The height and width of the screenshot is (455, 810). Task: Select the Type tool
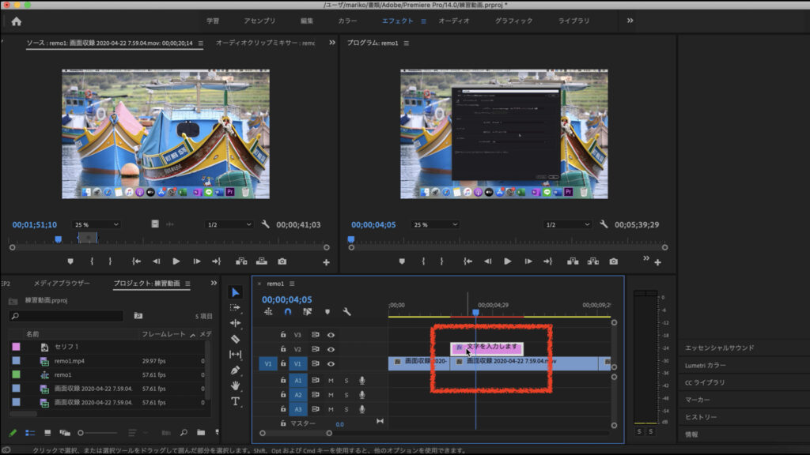pos(235,401)
